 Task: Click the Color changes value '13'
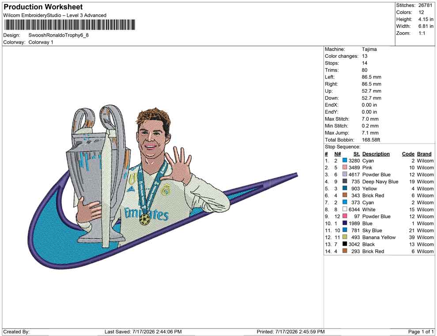coord(365,56)
